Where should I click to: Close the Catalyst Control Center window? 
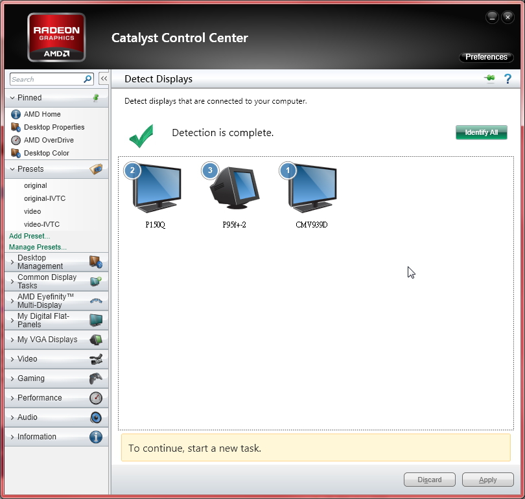coord(507,17)
